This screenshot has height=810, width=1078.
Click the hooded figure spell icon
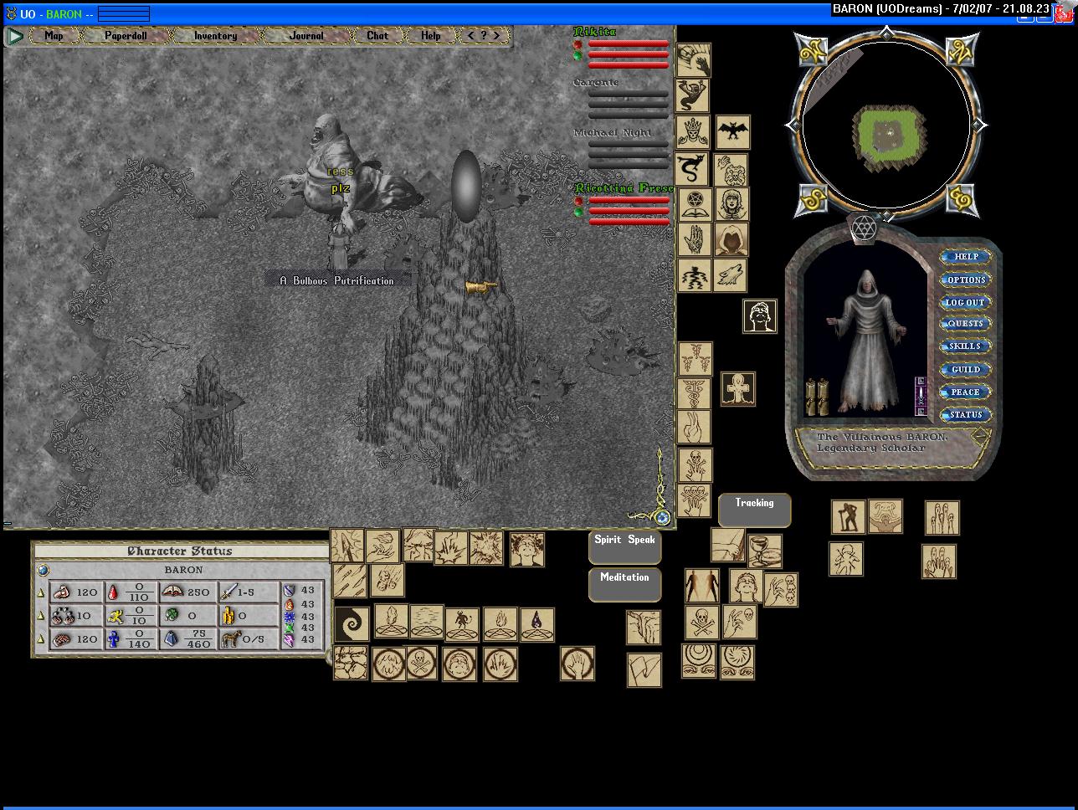coord(731,239)
